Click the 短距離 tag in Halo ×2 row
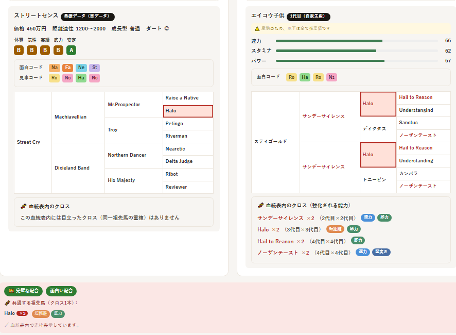The image size is (456, 335). 335,229
